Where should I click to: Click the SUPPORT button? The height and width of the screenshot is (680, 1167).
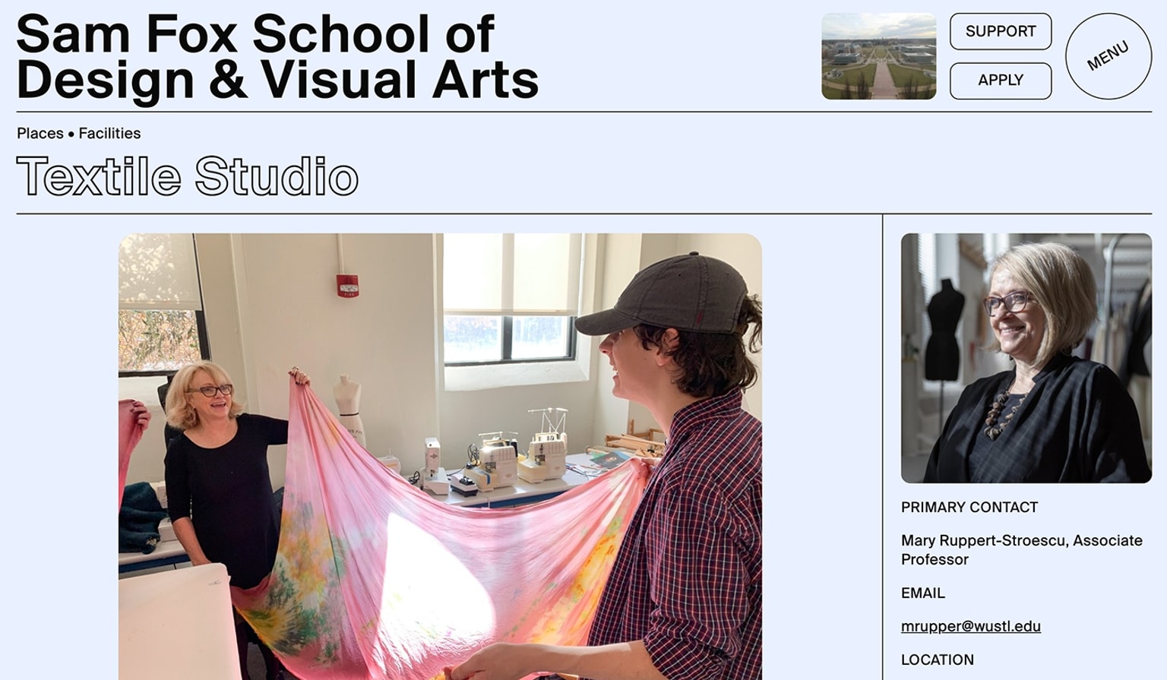pos(1001,31)
